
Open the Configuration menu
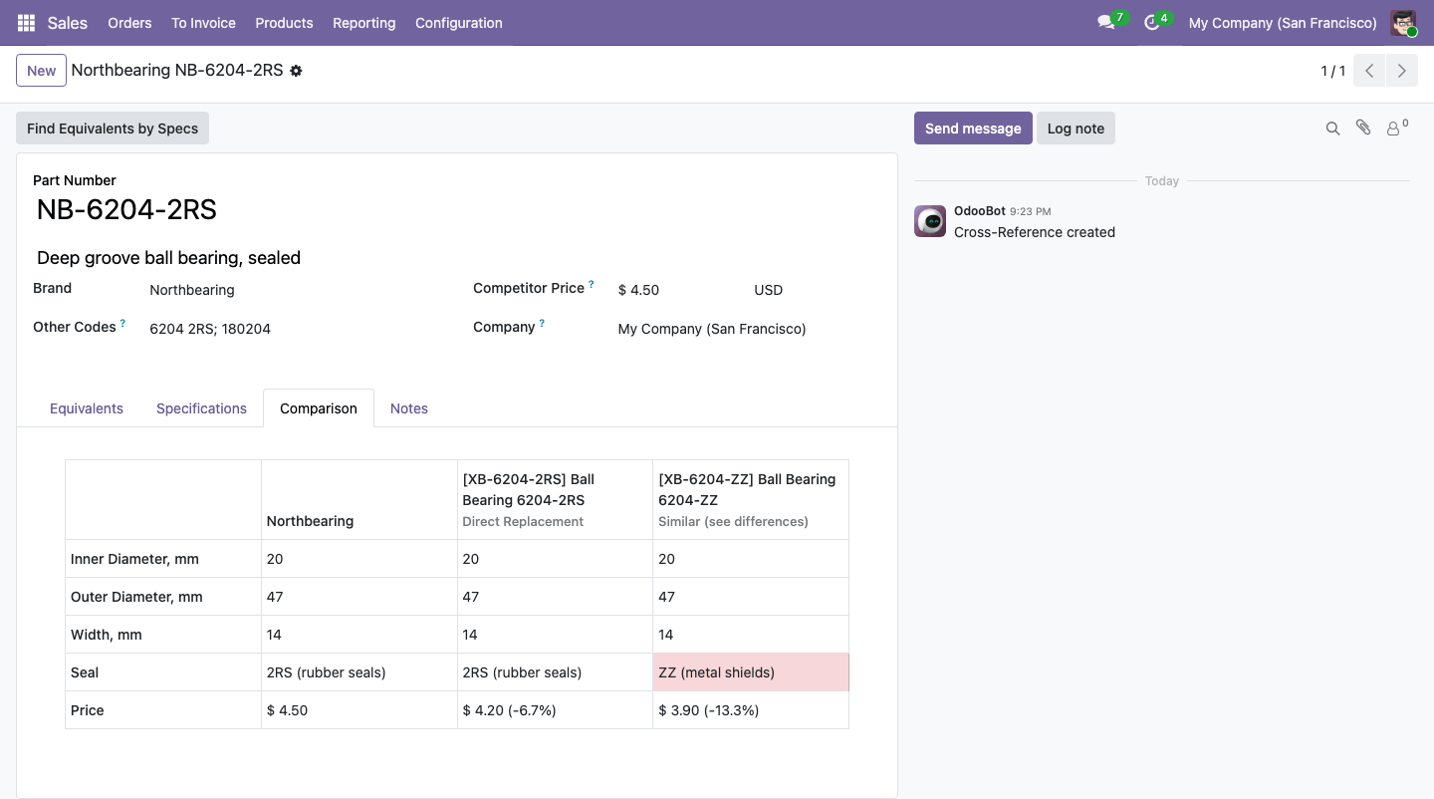[458, 23]
